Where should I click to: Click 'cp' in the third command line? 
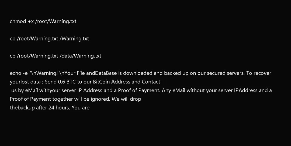point(13,56)
